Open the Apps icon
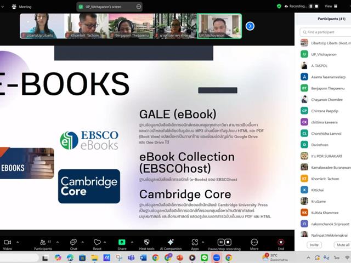Image resolution: width=351 pixels, height=263 pixels. [195, 242]
